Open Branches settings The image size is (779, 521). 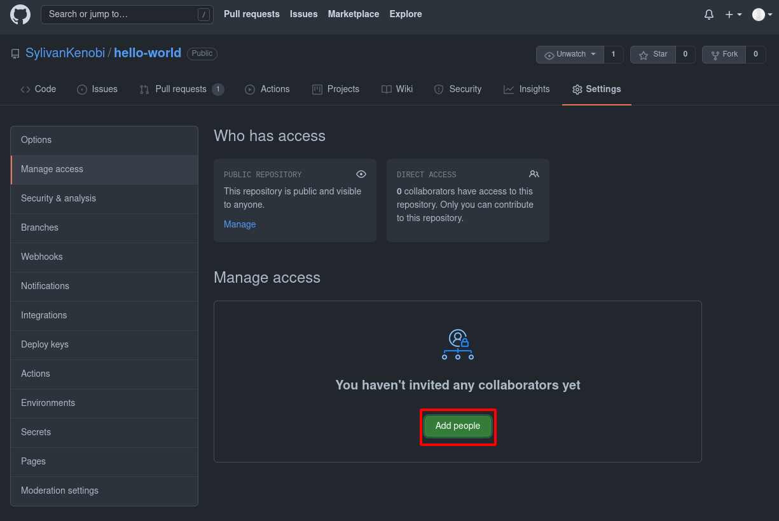point(104,228)
